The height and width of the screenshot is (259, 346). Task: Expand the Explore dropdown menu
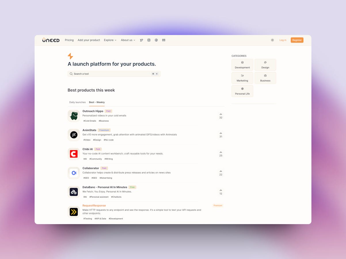(110, 40)
